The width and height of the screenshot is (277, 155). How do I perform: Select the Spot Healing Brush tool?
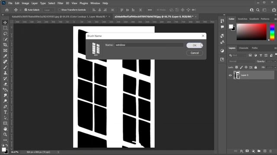5,62
